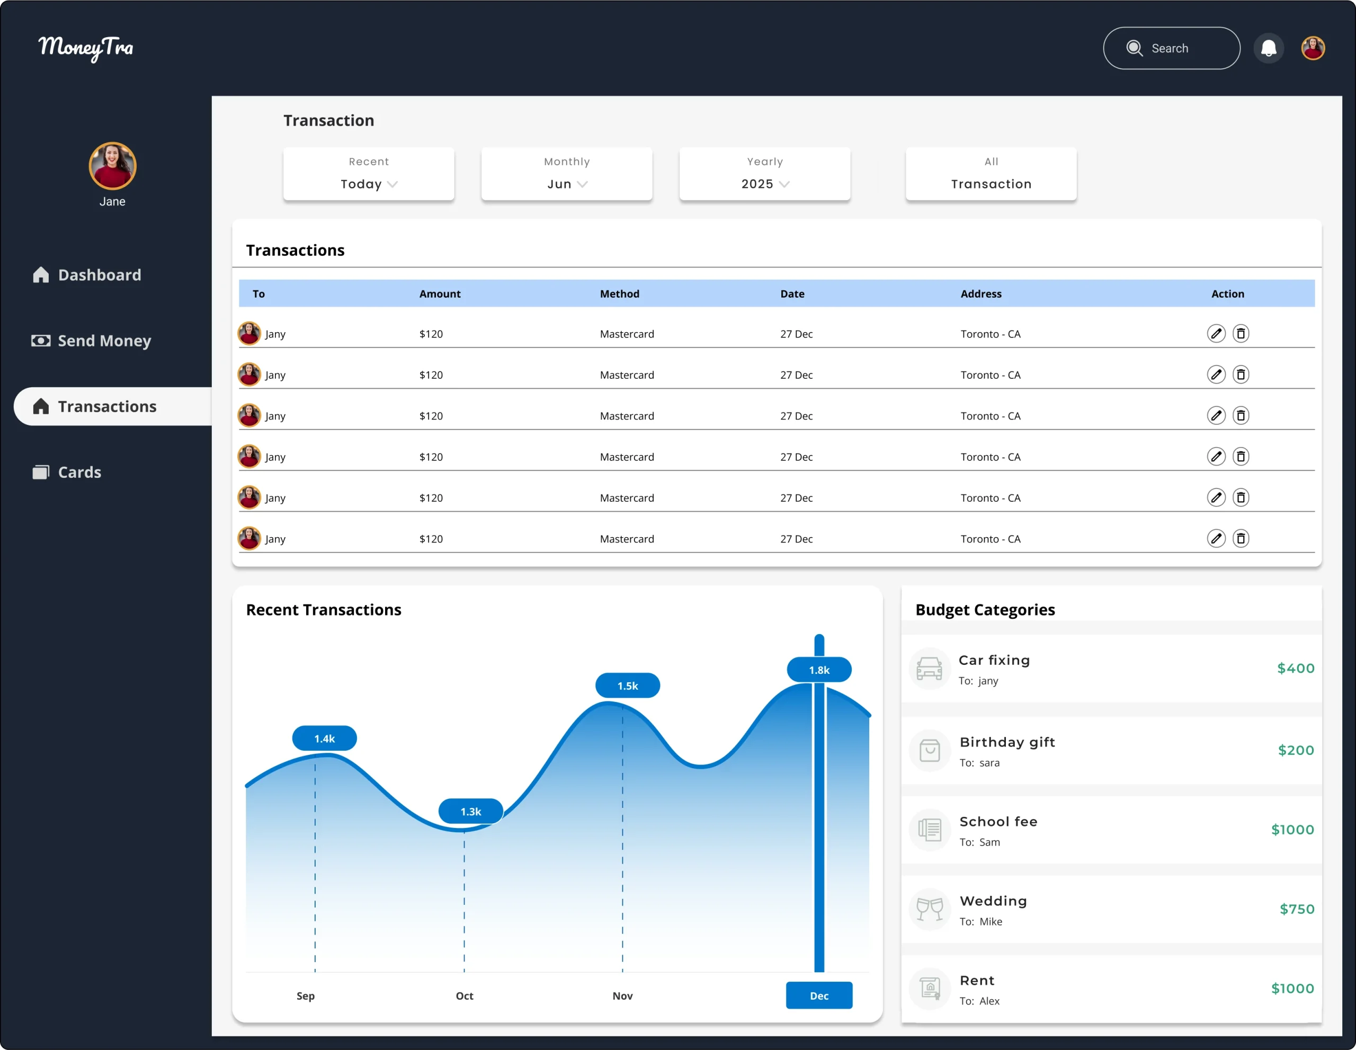
Task: Click the School fee document icon
Action: 929,830
